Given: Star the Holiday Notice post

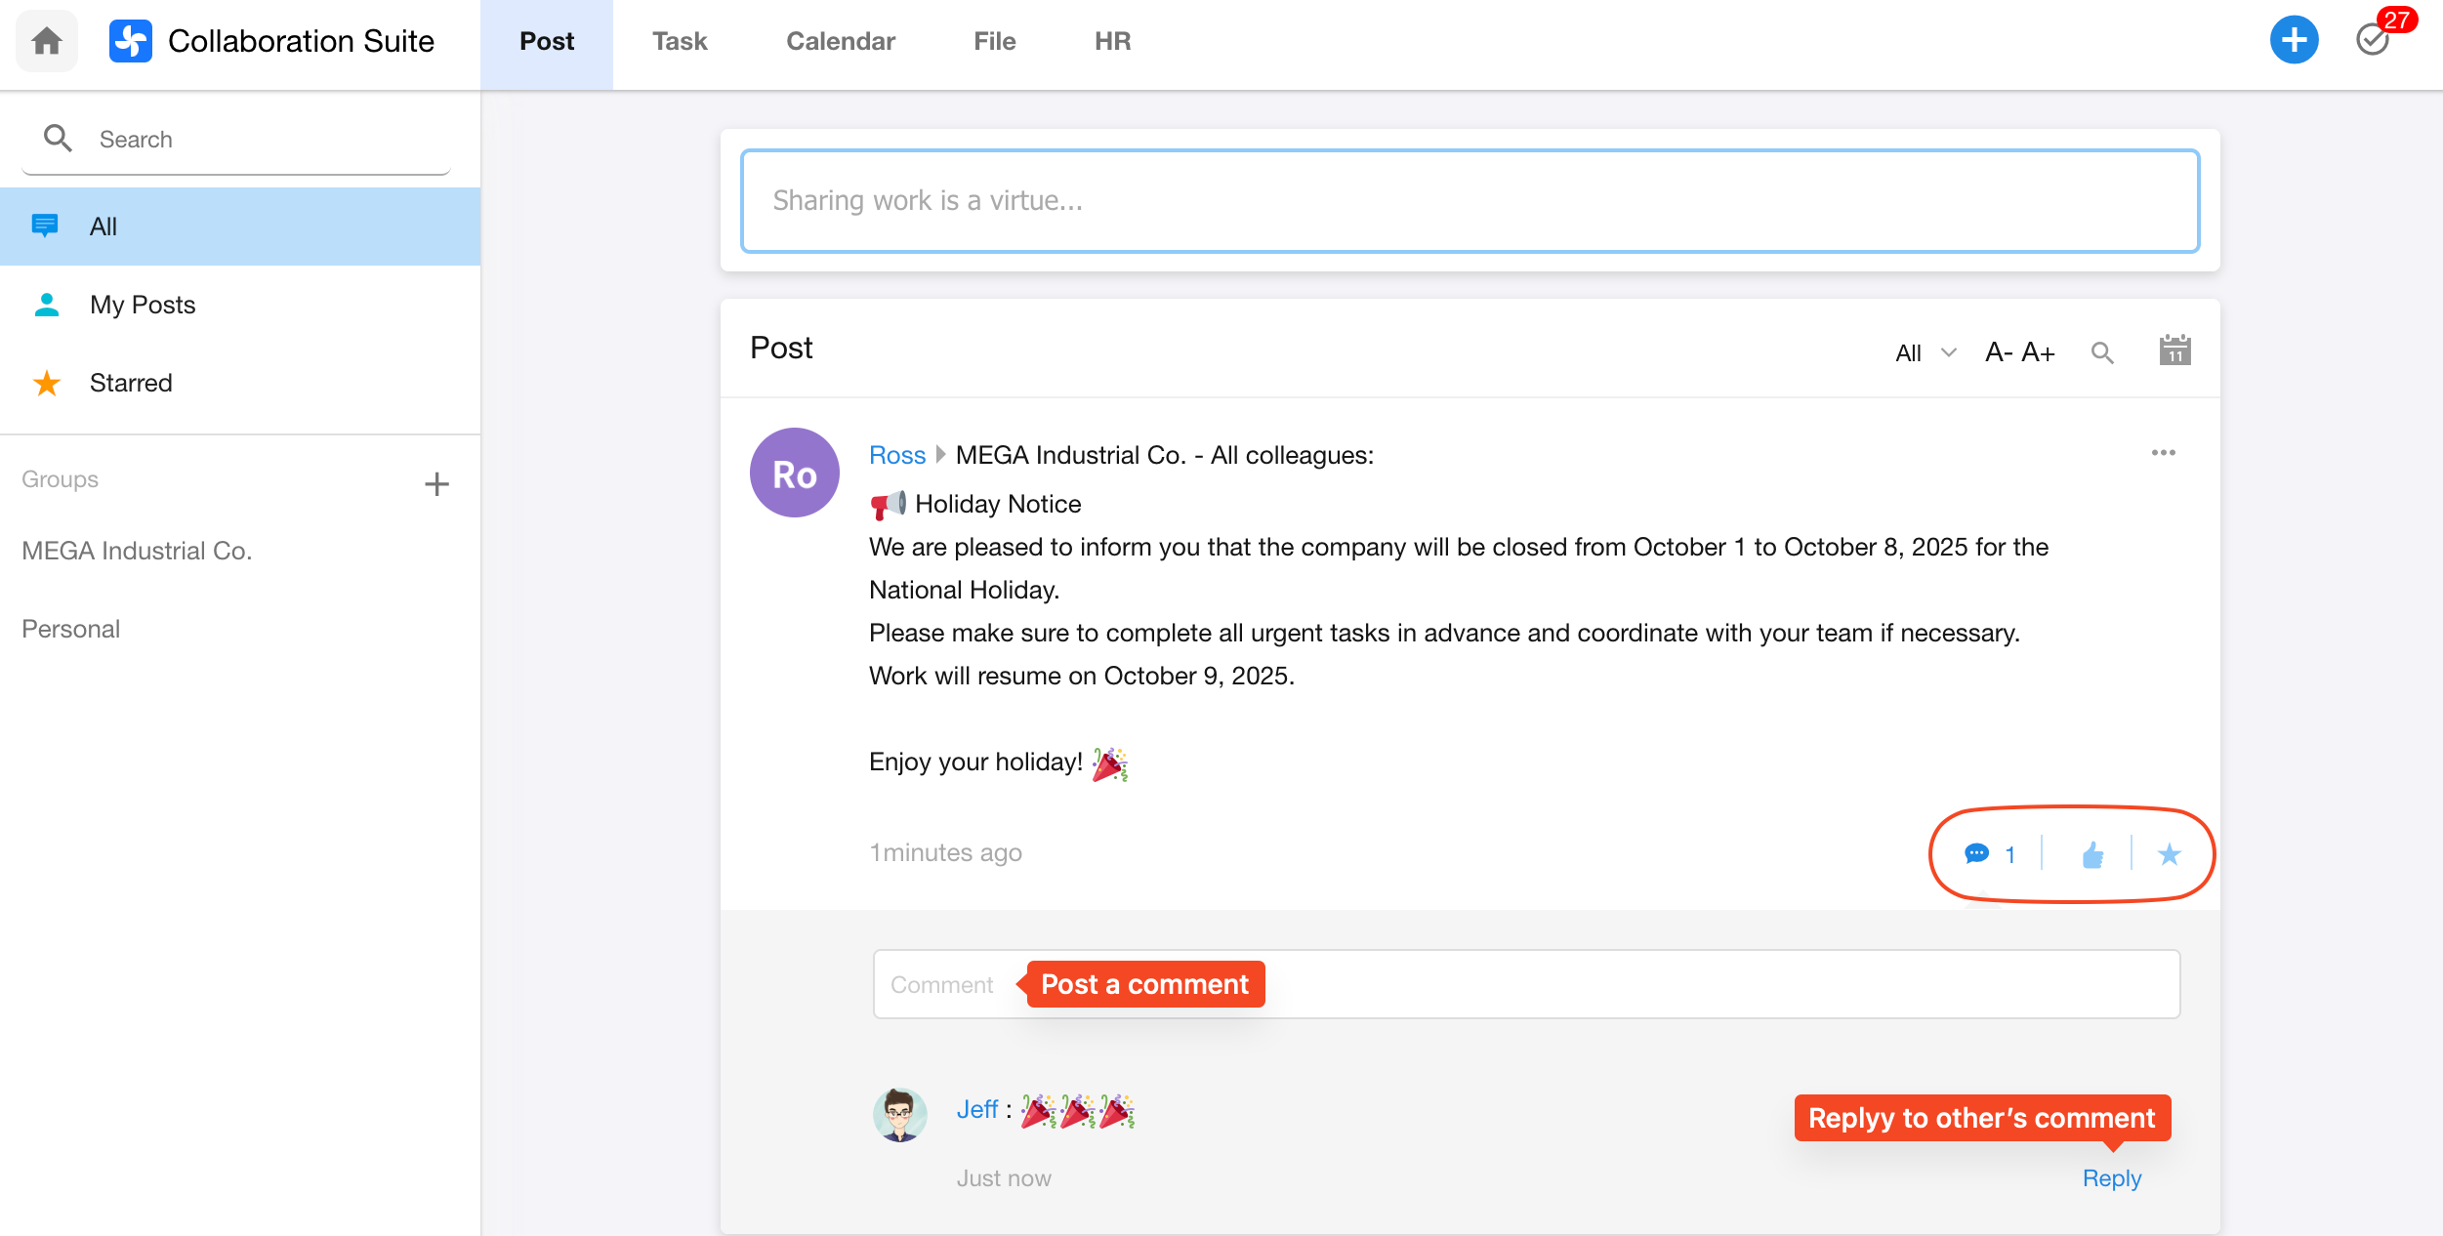Looking at the screenshot, I should [x=2169, y=855].
